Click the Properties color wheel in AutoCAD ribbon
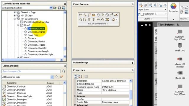Screen dimensions: 189x106 click(173, 6)
